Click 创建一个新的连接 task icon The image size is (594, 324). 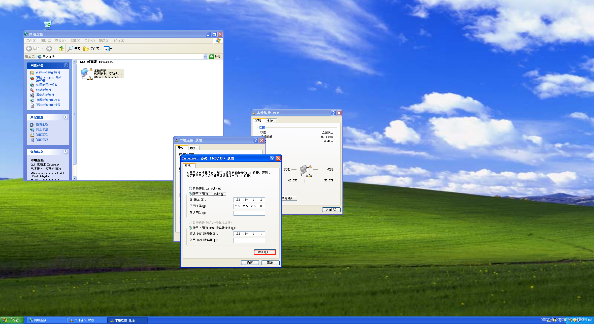coord(32,73)
